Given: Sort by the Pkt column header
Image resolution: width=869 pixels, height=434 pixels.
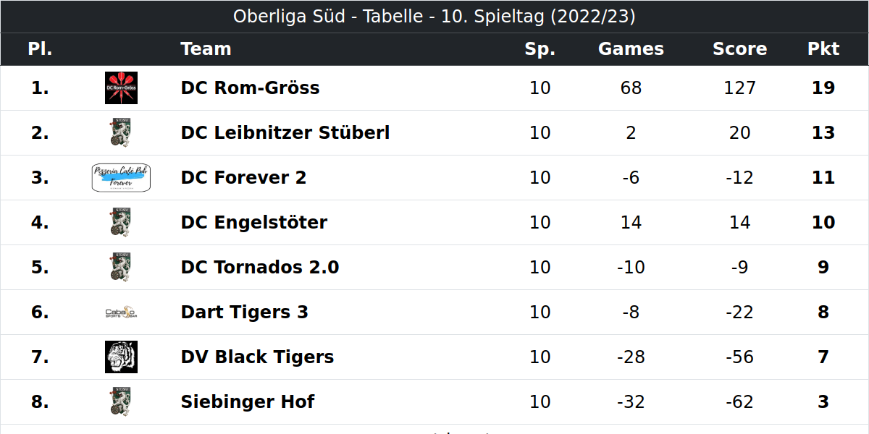Looking at the screenshot, I should tap(823, 48).
